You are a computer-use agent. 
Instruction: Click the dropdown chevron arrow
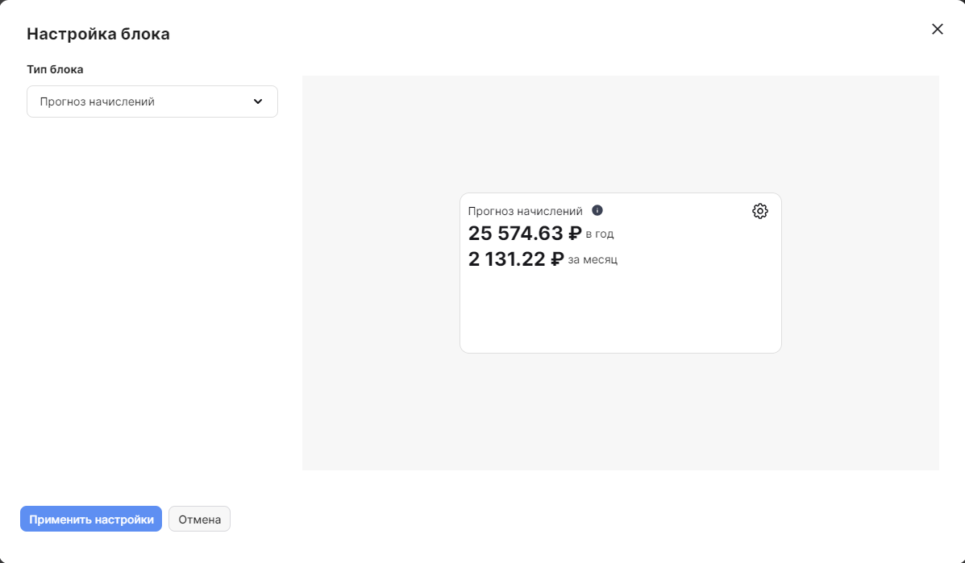pyautogui.click(x=258, y=101)
